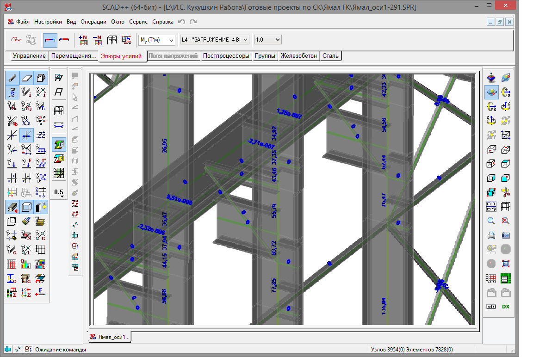Toggle the solid elements display filter

tap(41, 78)
